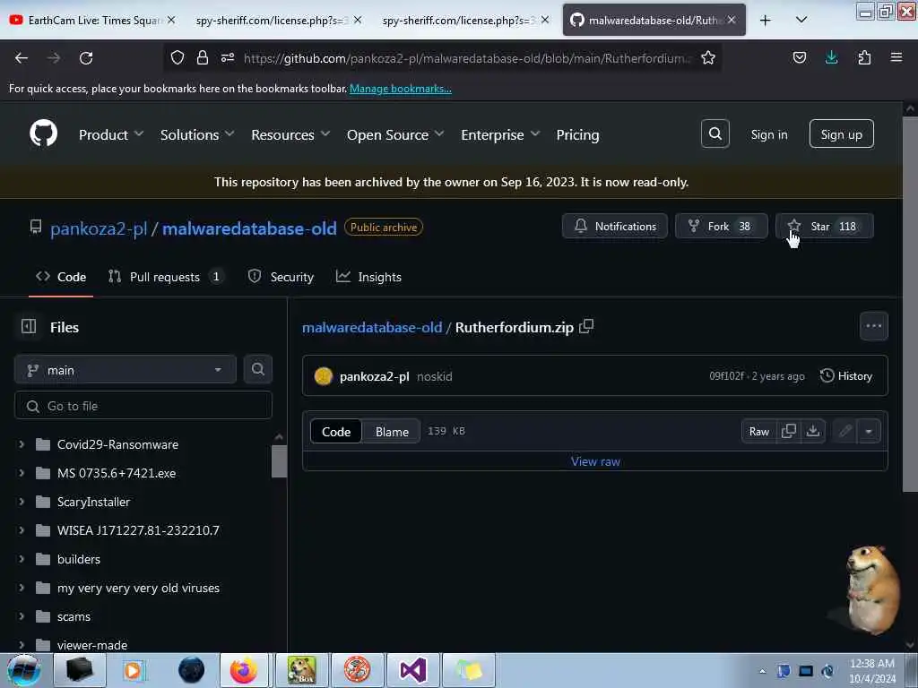Copy raw file icon button
This screenshot has width=918, height=688.
click(789, 431)
